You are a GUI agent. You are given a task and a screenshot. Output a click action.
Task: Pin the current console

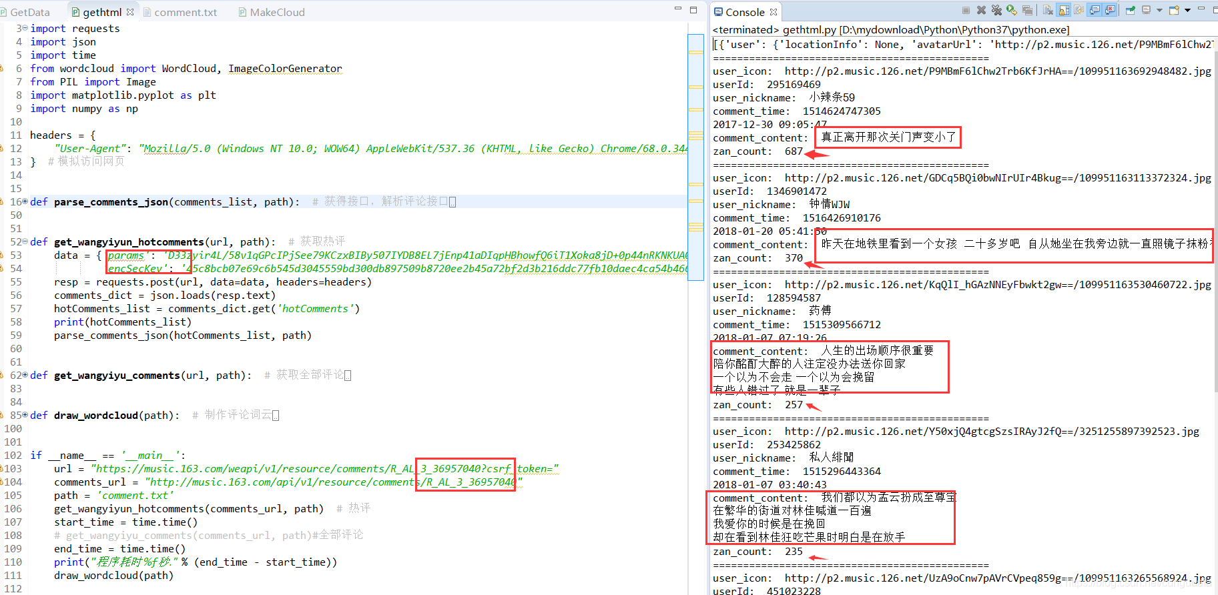[1131, 10]
